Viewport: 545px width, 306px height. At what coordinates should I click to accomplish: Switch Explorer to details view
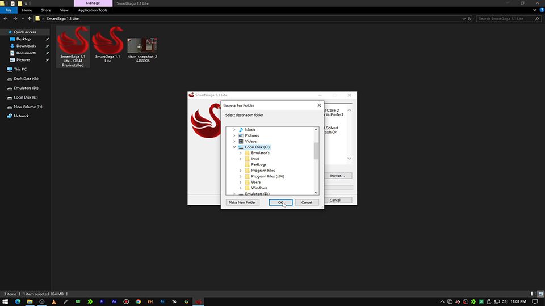click(x=533, y=294)
